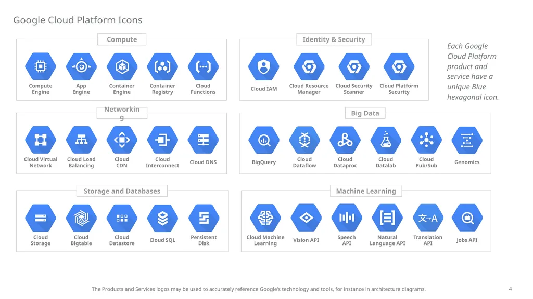Screen dimensions: 533x299
Task: Click the Compute section heading
Action: coord(122,39)
